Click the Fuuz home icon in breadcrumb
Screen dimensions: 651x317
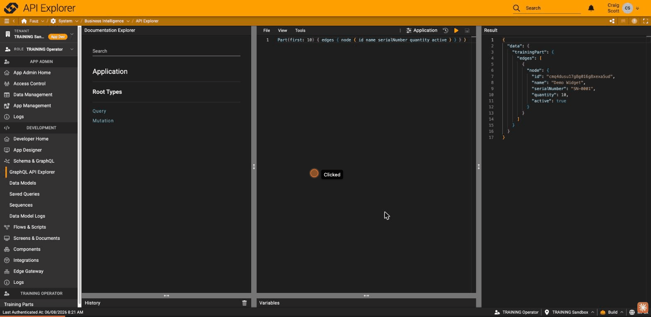(x=24, y=21)
